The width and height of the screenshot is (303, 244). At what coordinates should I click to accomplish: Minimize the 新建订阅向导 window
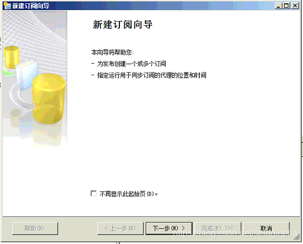[x=278, y=6]
